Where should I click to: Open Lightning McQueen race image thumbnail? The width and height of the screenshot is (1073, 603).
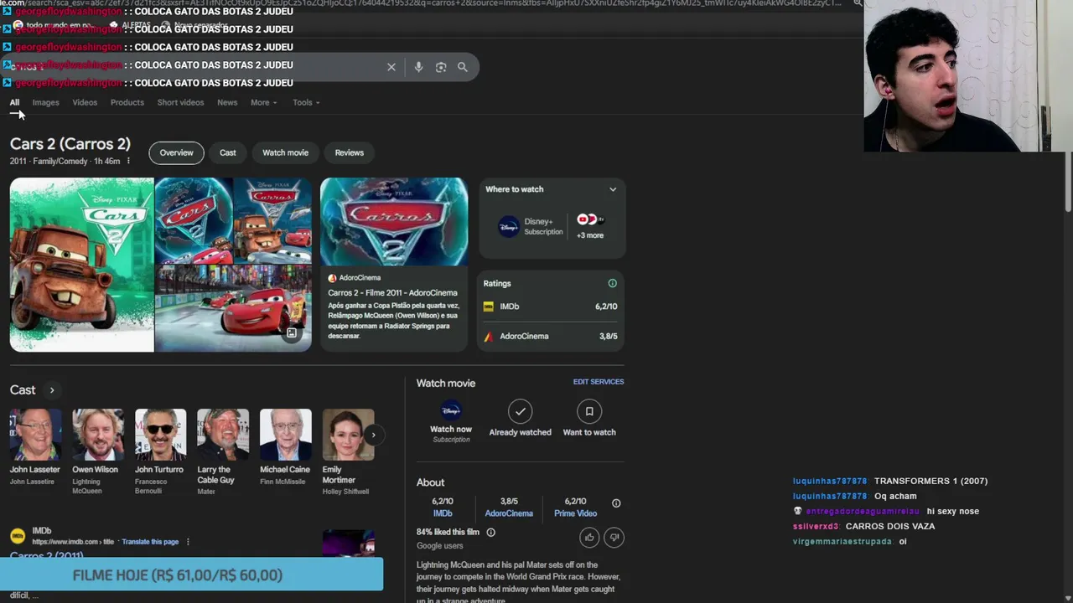(234, 309)
